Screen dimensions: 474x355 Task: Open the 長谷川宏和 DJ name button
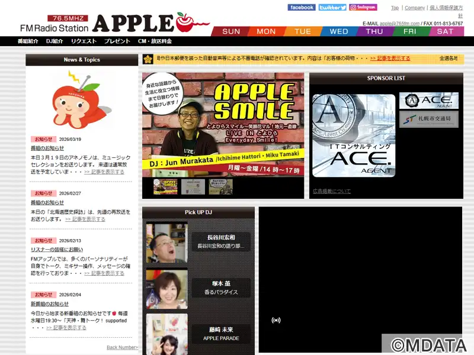click(221, 241)
